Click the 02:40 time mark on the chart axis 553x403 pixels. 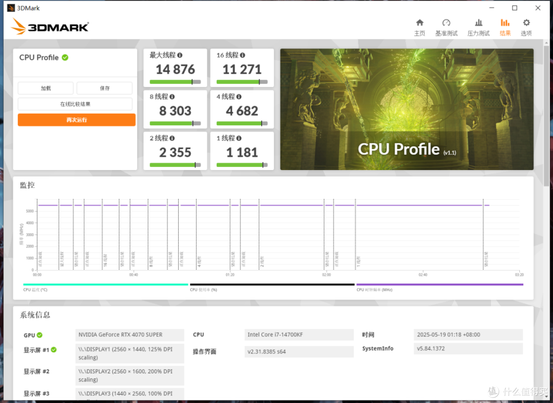pos(423,274)
